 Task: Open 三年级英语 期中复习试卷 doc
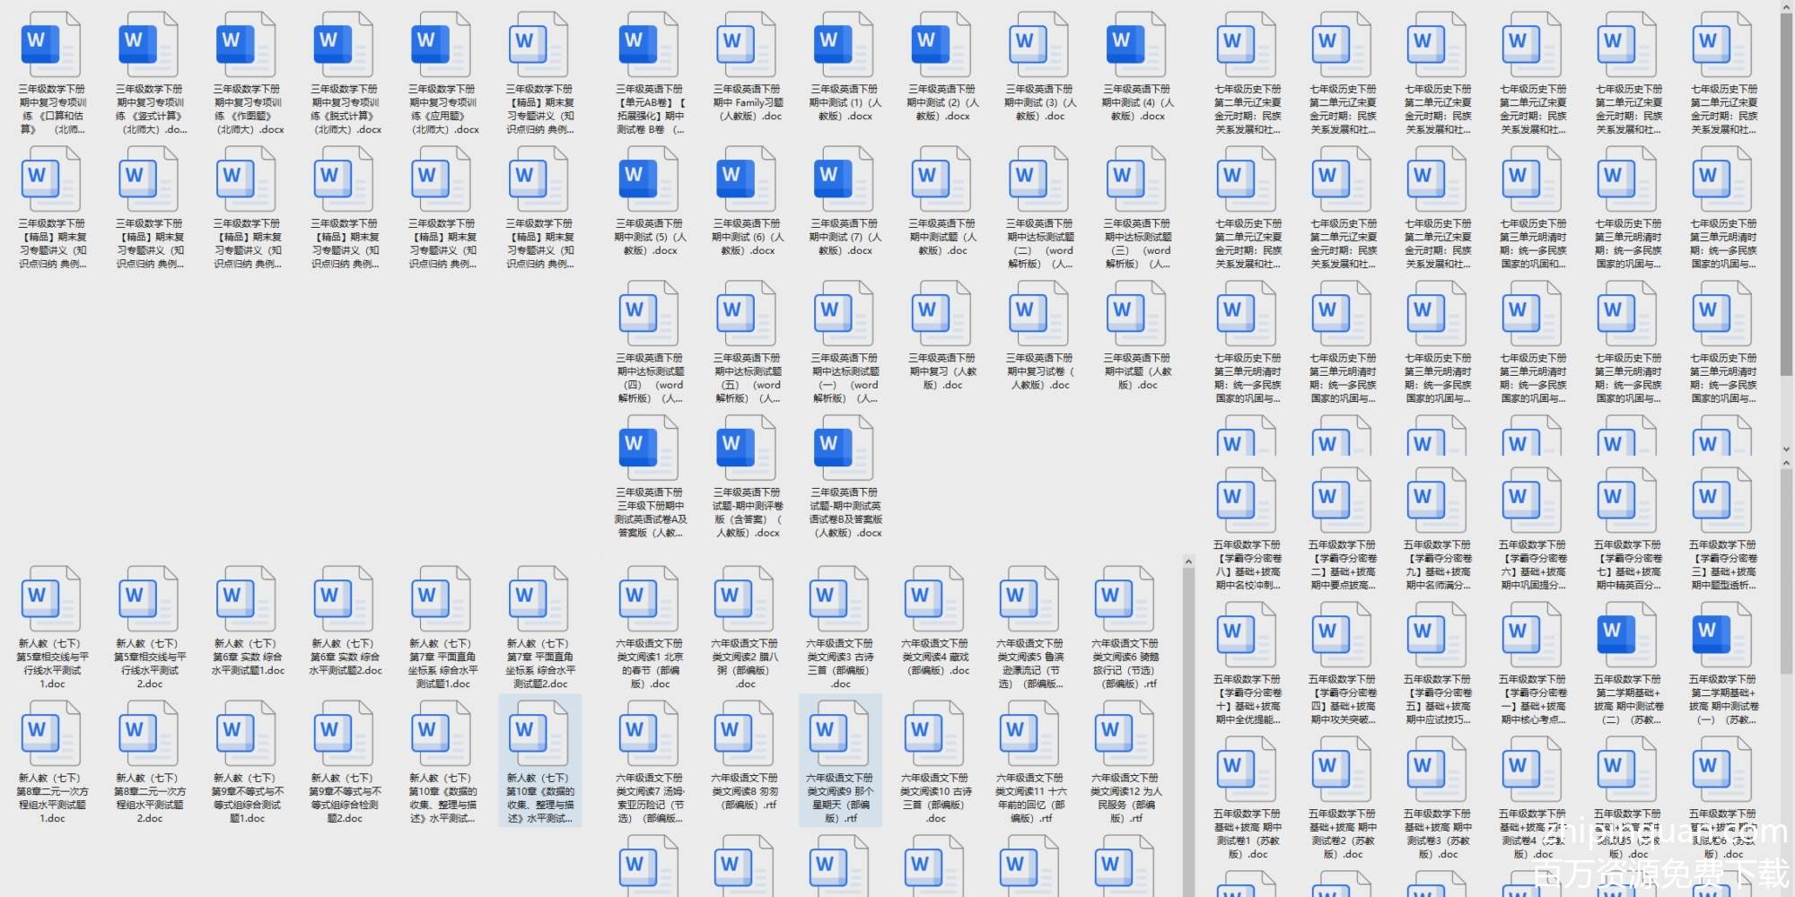point(1039,316)
